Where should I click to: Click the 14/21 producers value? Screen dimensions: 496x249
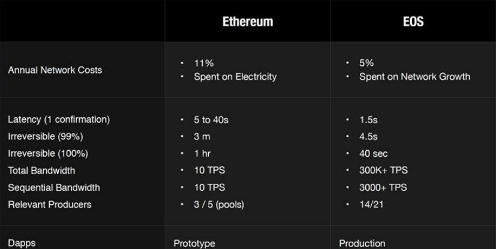click(x=371, y=205)
